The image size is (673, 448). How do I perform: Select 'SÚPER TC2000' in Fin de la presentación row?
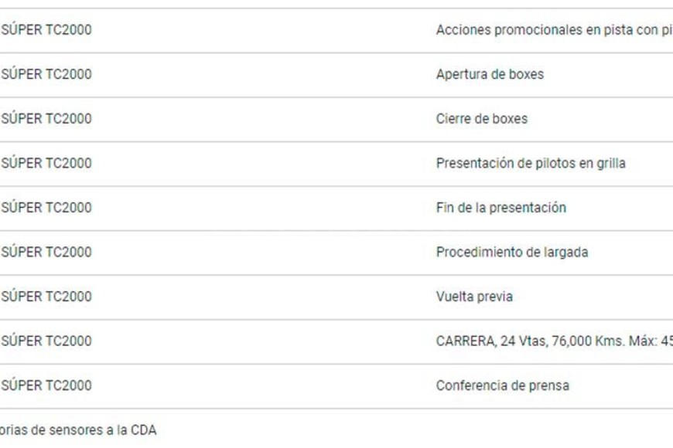(46, 208)
